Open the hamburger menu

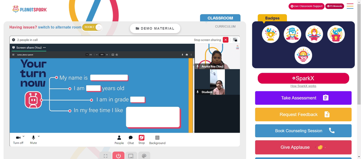(x=350, y=6)
